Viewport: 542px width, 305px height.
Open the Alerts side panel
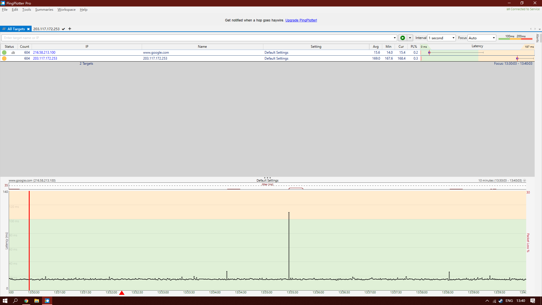pos(537,38)
